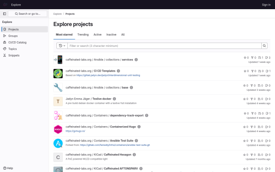Open the recent searches history dropdown
Image resolution: width=275 pixels, height=172 pixels.
pyautogui.click(x=62, y=46)
